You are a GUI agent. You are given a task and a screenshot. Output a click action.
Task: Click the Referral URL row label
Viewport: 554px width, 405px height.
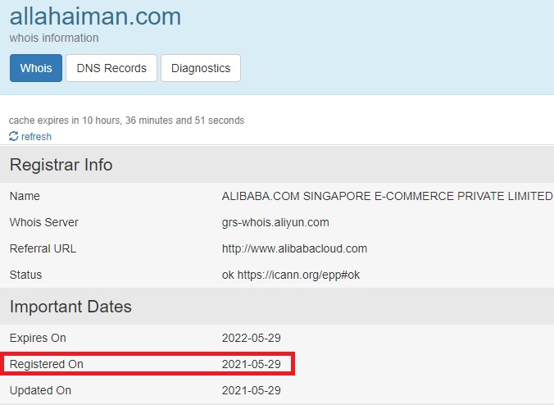(43, 248)
